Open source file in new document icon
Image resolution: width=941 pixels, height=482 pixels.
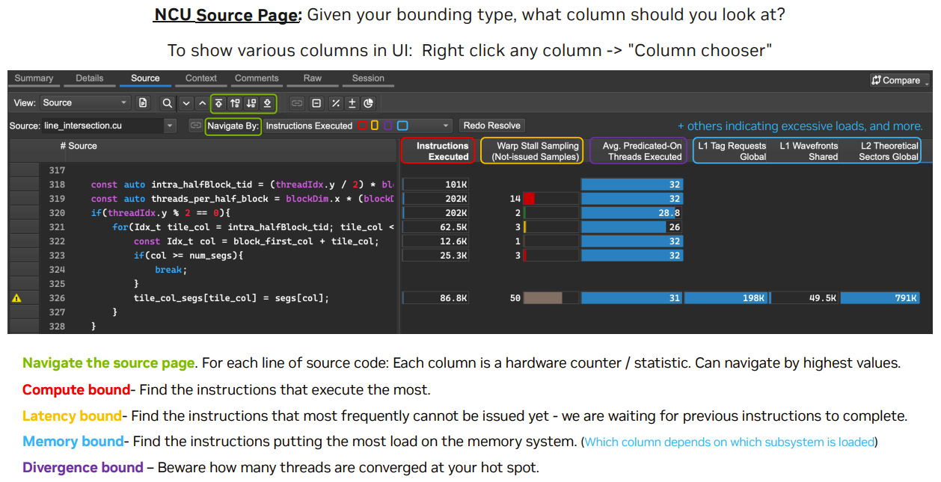pos(142,103)
